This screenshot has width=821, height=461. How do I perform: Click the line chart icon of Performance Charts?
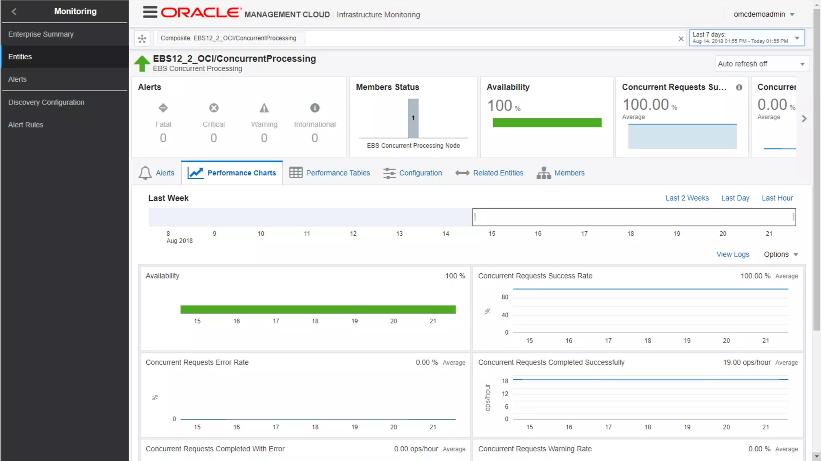tap(196, 173)
